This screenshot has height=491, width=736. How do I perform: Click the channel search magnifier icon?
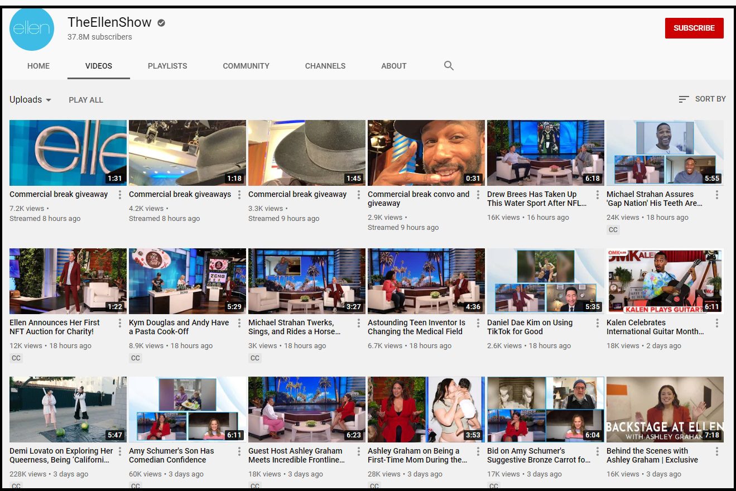tap(449, 66)
